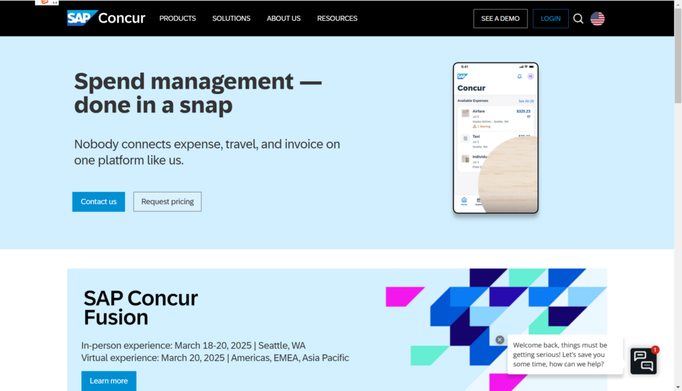The image size is (682, 391).
Task: Click the bell icon in the phone mockup
Action: tap(519, 77)
